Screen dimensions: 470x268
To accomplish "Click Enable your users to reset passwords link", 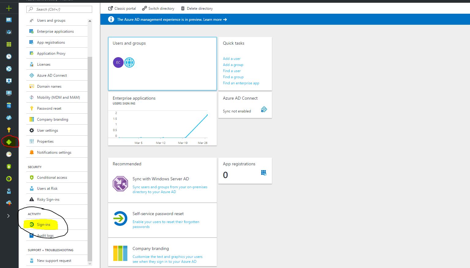I will [x=166, y=224].
